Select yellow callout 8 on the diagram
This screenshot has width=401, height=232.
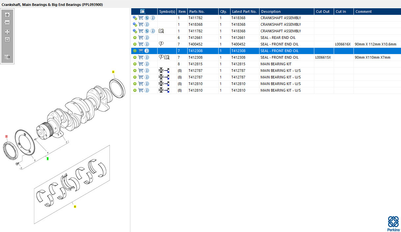[x=75, y=207]
